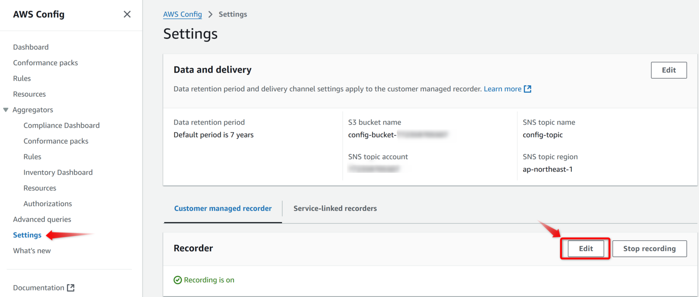Open Conformance packs under Aggregators

(x=56, y=141)
